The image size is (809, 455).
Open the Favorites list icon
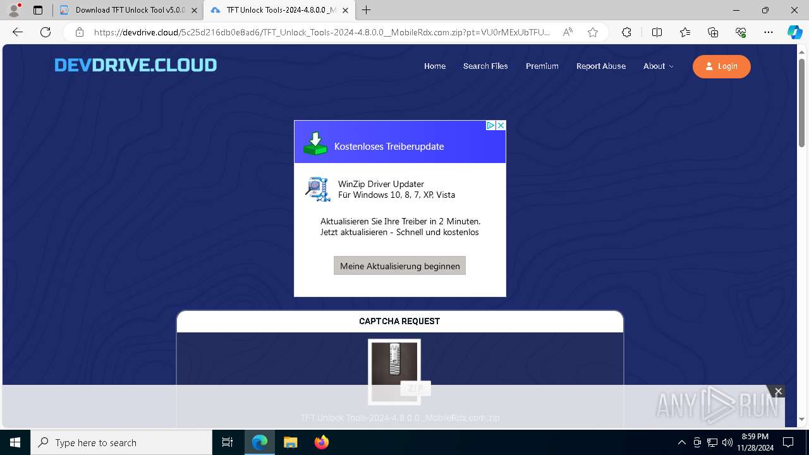(685, 32)
